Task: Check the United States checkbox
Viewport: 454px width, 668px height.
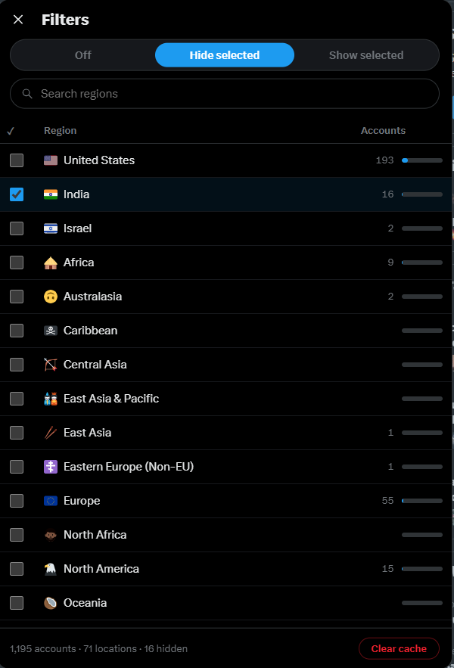Action: pos(17,160)
